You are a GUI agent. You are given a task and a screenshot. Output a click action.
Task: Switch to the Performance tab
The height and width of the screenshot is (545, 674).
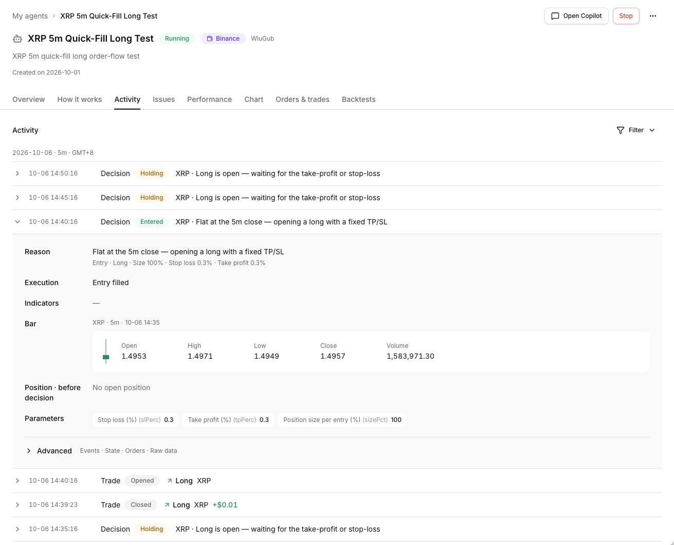tap(209, 99)
